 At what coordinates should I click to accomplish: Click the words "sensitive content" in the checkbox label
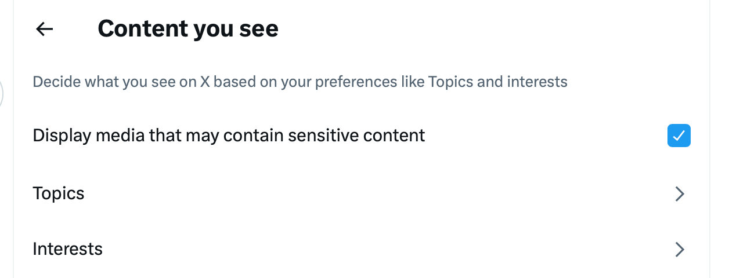tap(356, 136)
